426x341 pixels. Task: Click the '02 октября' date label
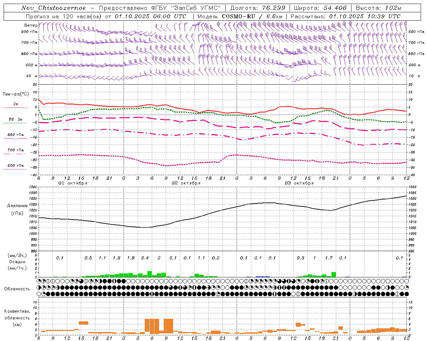coord(186,183)
